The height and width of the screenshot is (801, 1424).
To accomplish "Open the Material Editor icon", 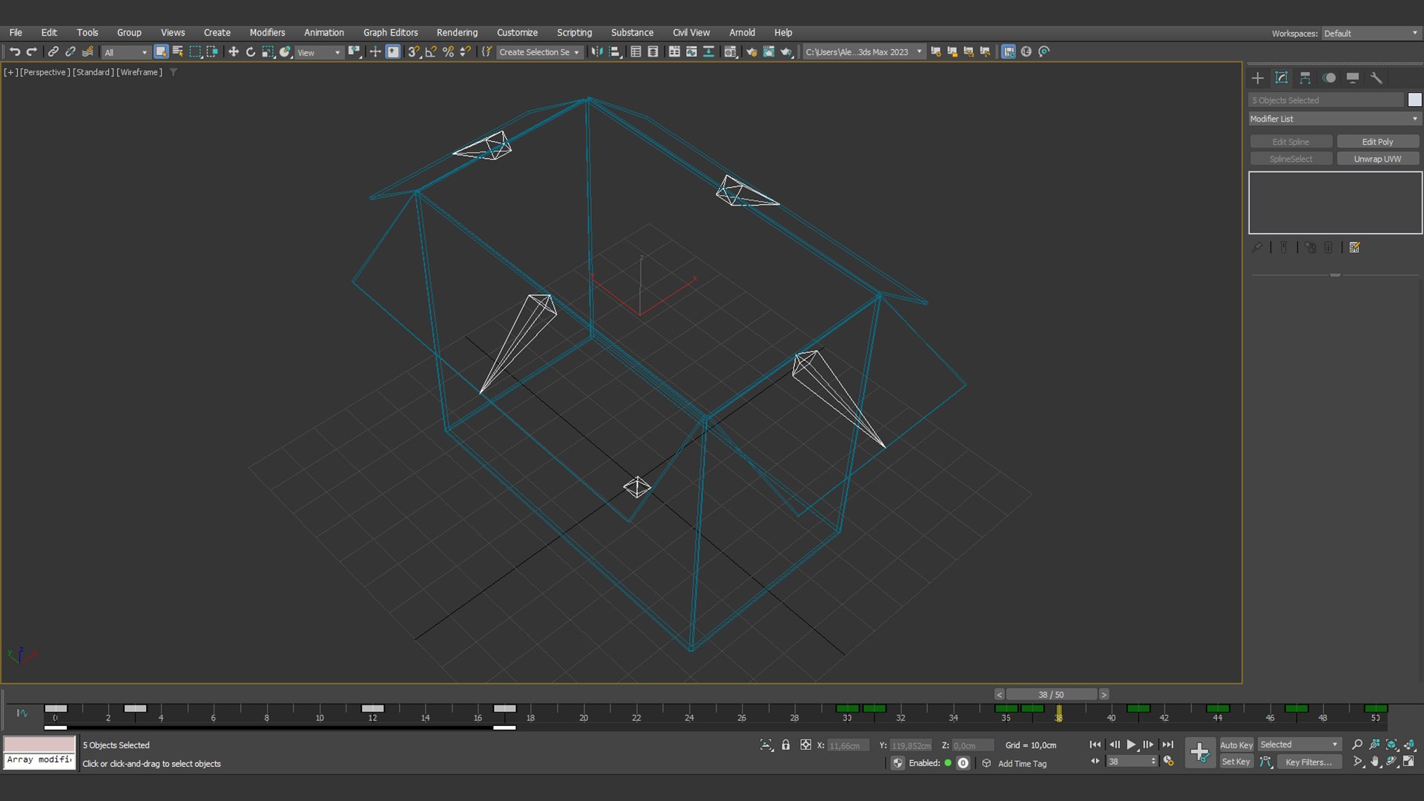I will [731, 52].
